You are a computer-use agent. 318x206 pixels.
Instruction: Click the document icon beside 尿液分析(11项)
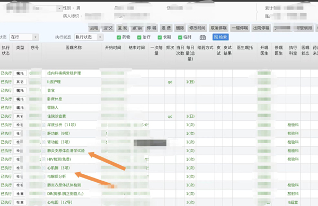coord(44,125)
